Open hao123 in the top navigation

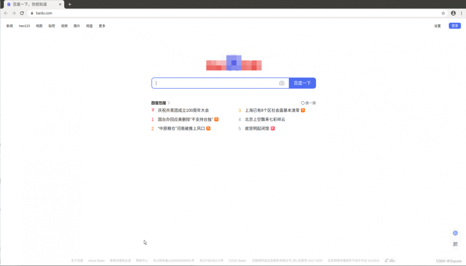pyautogui.click(x=24, y=26)
